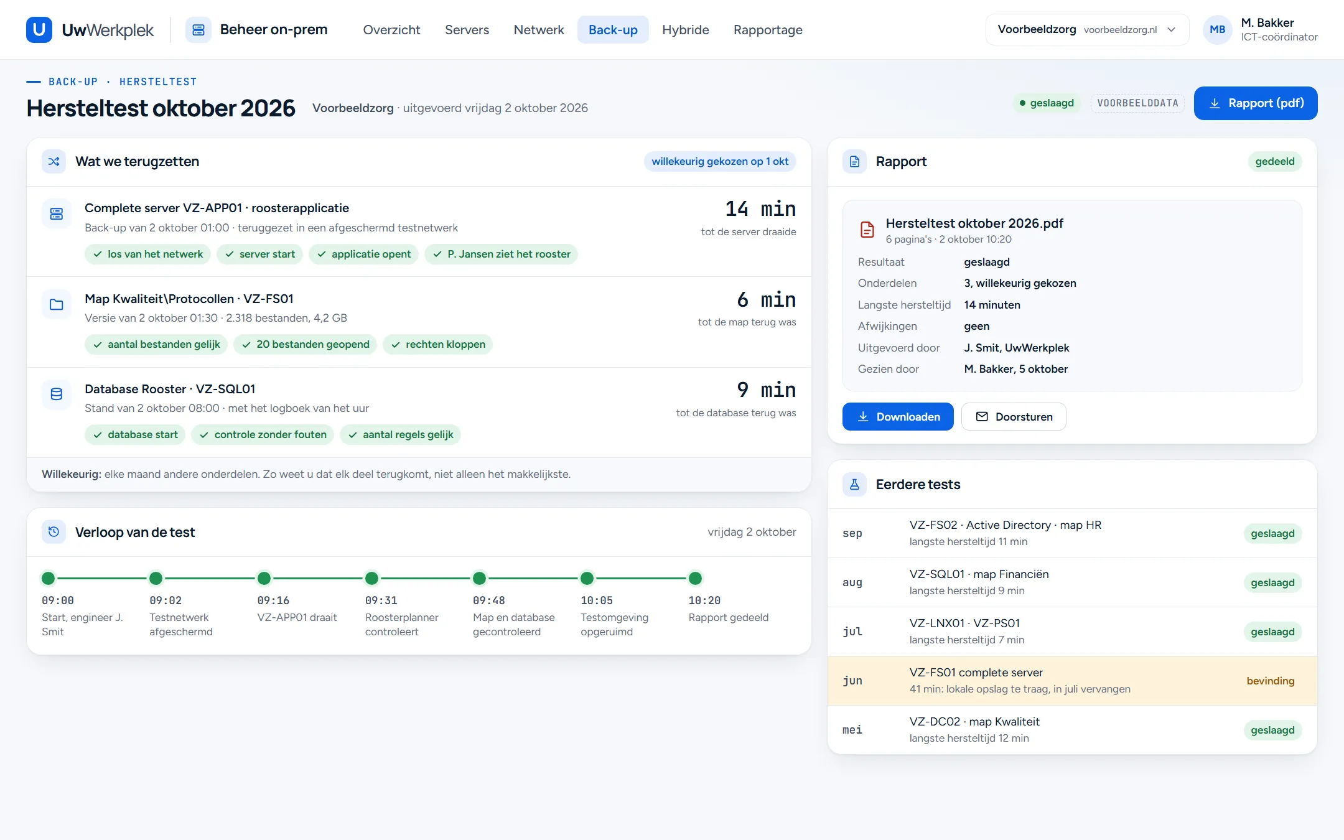Open the jun row with bevinding

(1072, 681)
